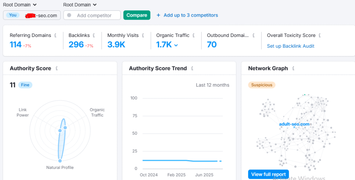355x180 pixels.
Task: Click info icon beside Network Graph title
Action: (293, 68)
